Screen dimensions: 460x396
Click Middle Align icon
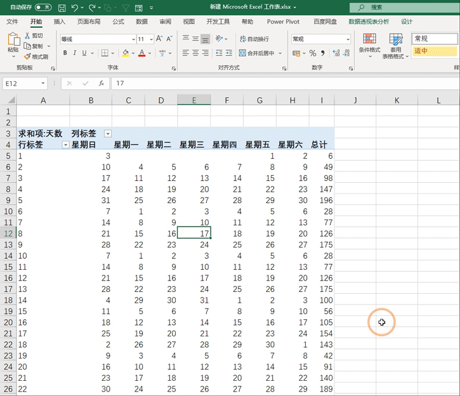[195, 39]
